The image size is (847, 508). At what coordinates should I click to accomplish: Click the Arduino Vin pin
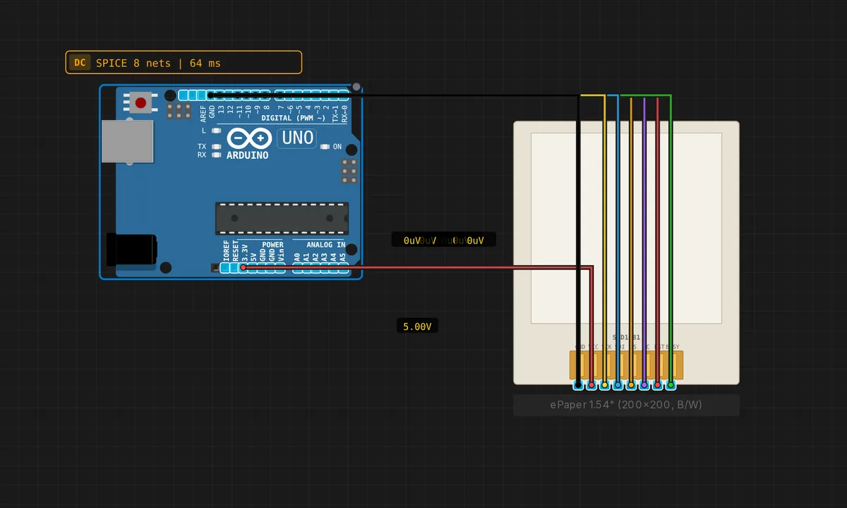coord(280,268)
